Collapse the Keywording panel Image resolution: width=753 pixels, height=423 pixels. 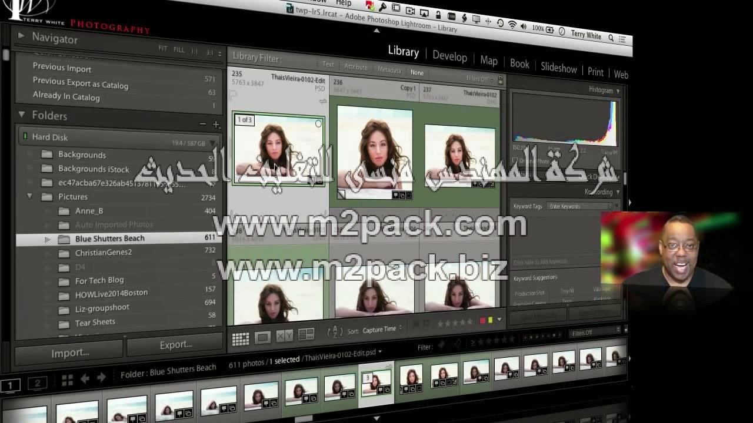618,192
